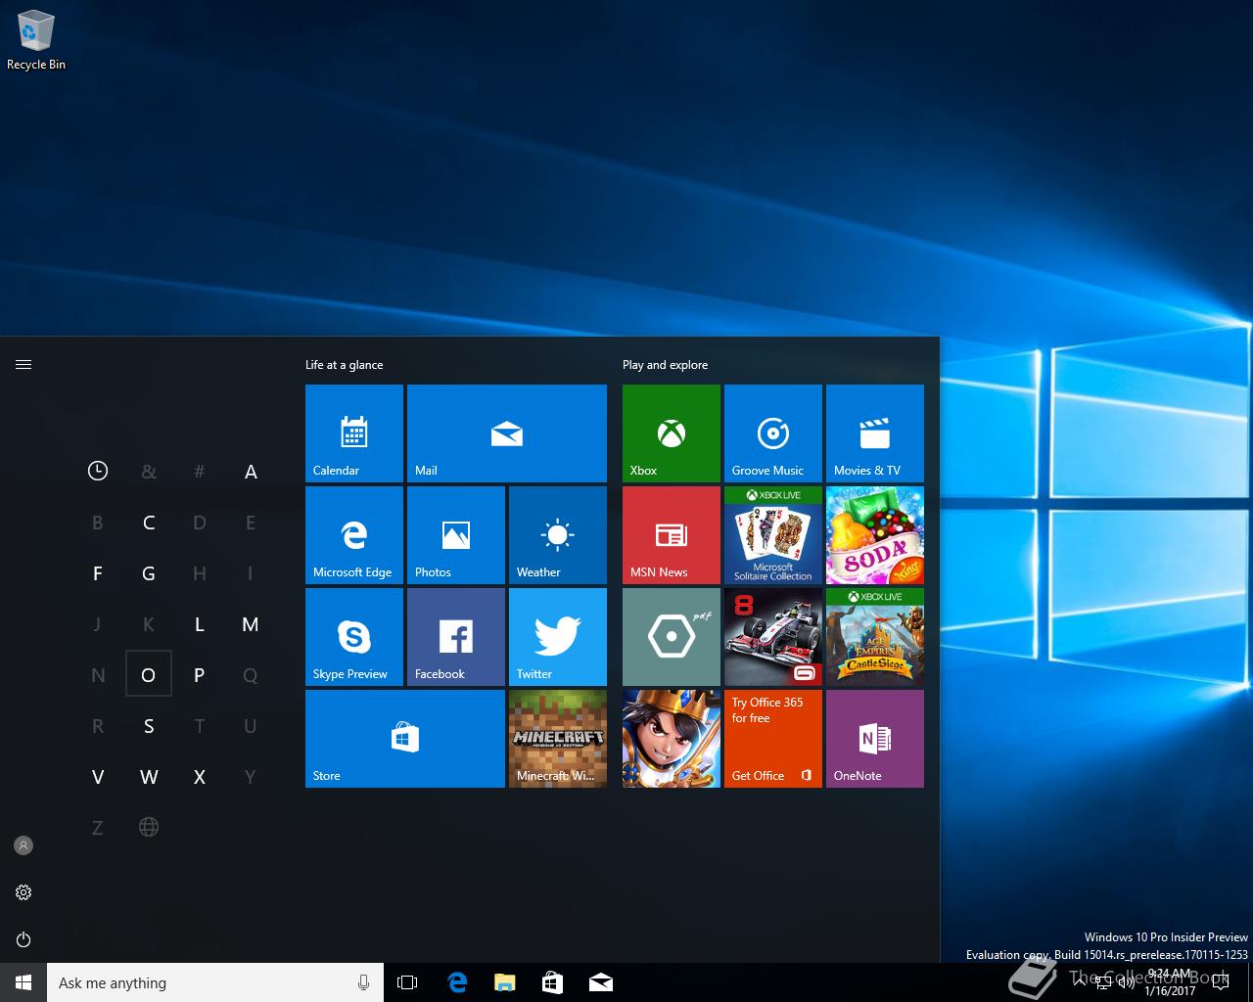Image resolution: width=1253 pixels, height=1002 pixels.
Task: Expand the Start hamburger menu
Action: pyautogui.click(x=23, y=365)
